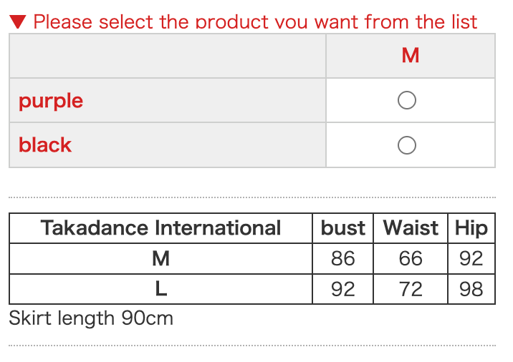Click the 'Skirt length 90cm' note
The width and height of the screenshot is (513, 362).
coord(91,318)
